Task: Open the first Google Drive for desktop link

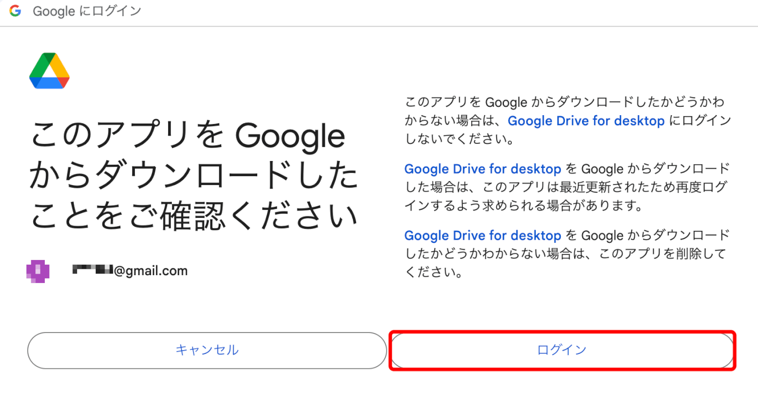Action: [x=586, y=120]
